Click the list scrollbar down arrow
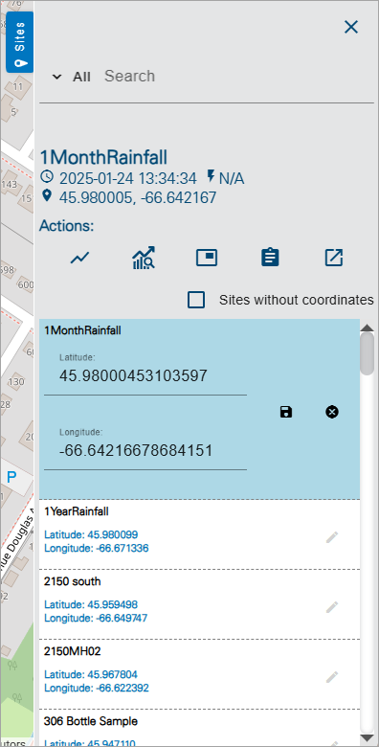This screenshot has width=379, height=747. pos(368,738)
